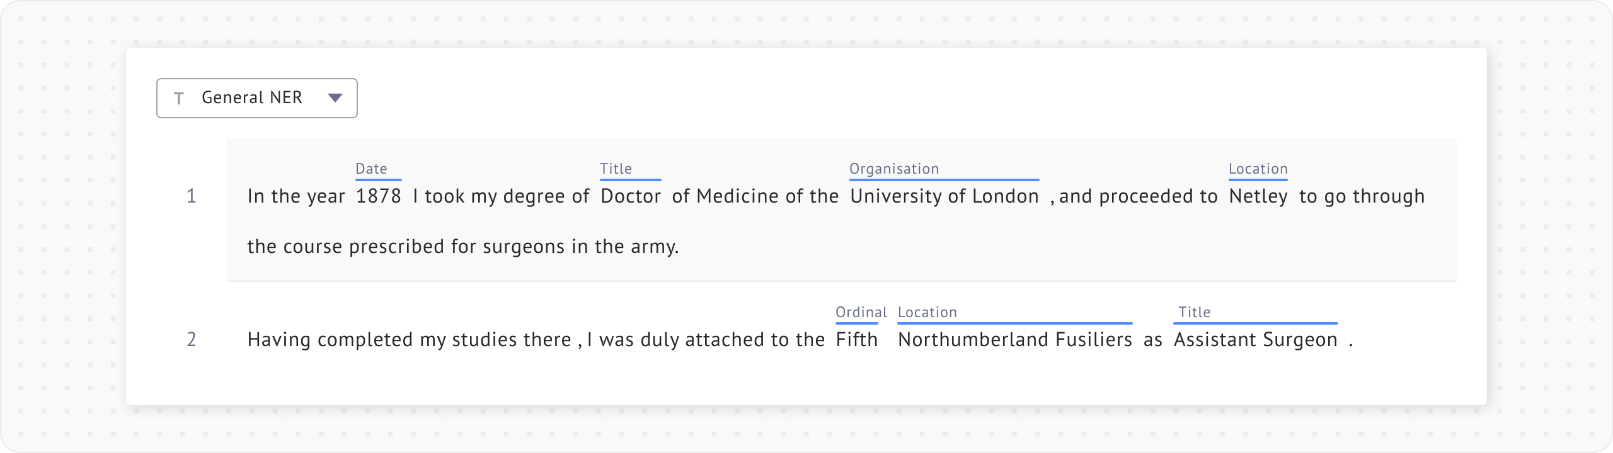Image resolution: width=1613 pixels, height=453 pixels.
Task: Click the Location tag above Netley
Action: pyautogui.click(x=1258, y=169)
